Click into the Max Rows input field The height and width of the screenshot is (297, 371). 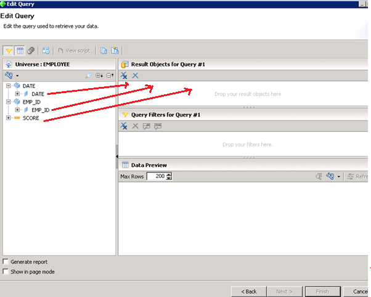[157, 176]
